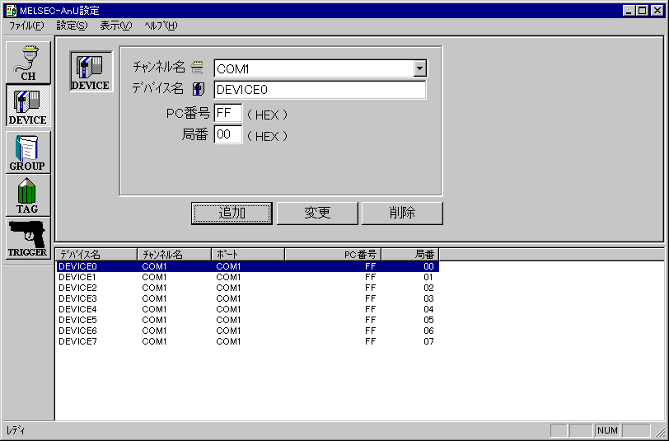Click the device name small icon

pos(199,89)
